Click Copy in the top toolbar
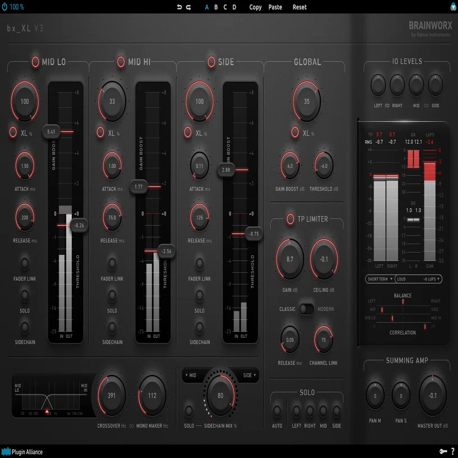 [255, 7]
